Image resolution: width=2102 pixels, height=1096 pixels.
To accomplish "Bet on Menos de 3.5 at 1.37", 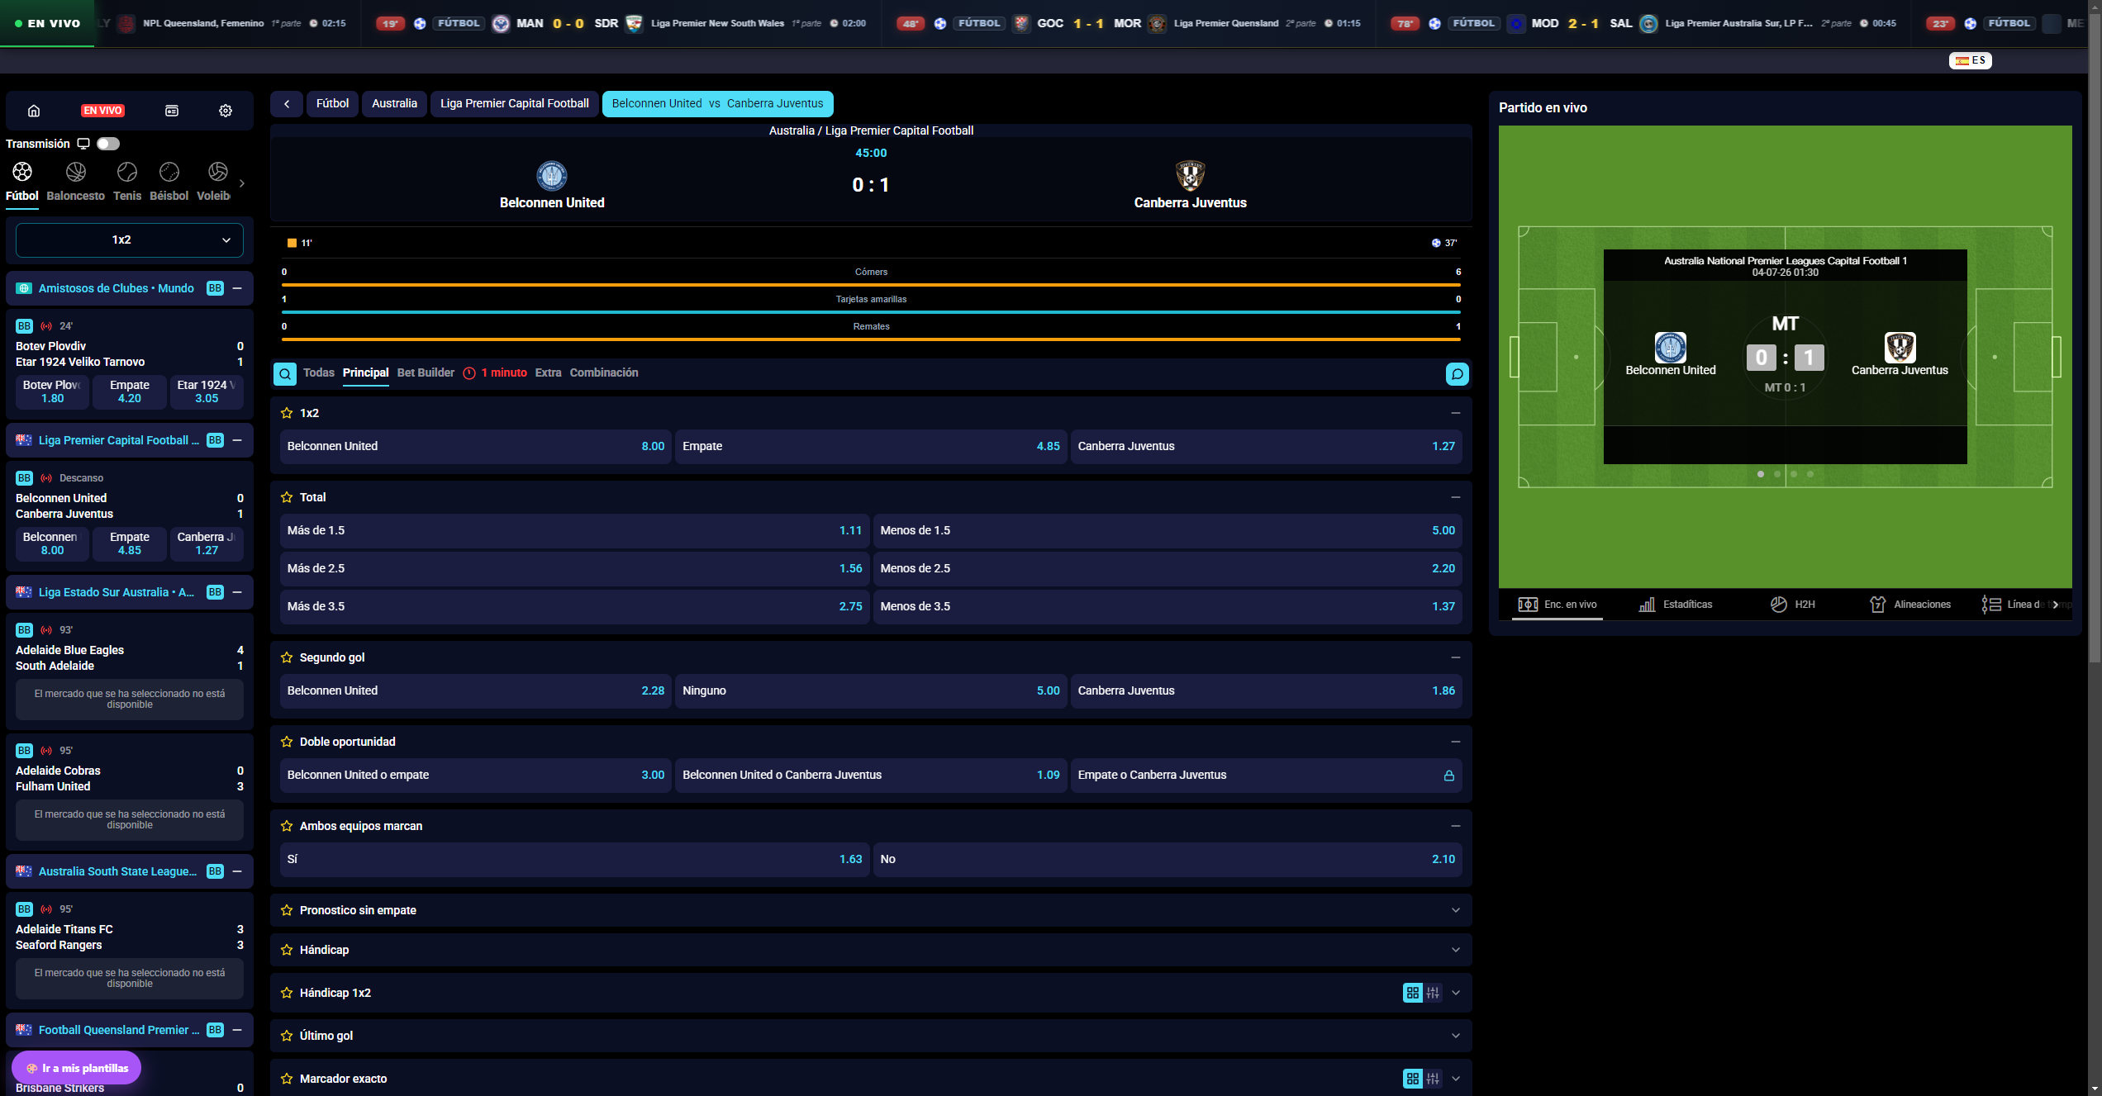I will (x=1168, y=607).
